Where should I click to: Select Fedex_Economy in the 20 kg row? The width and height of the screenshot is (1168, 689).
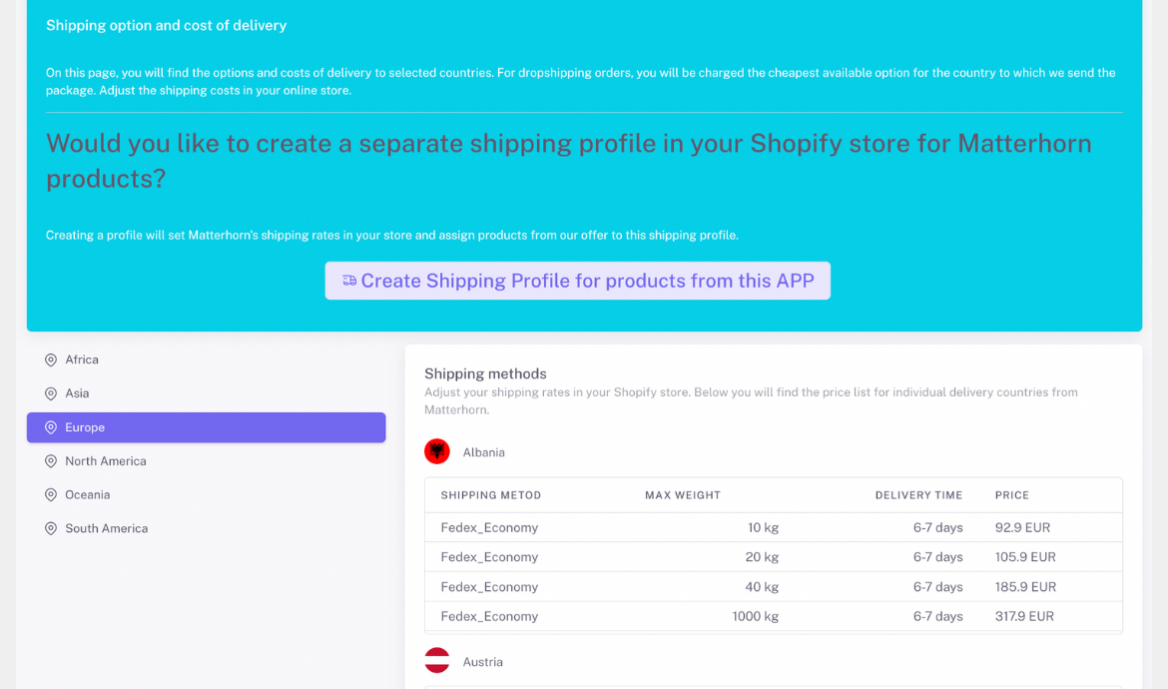pos(489,557)
